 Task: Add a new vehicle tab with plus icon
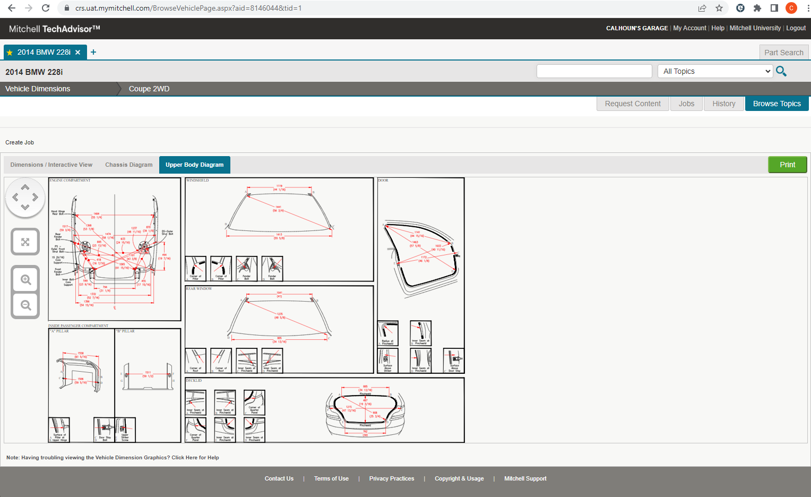(x=93, y=52)
